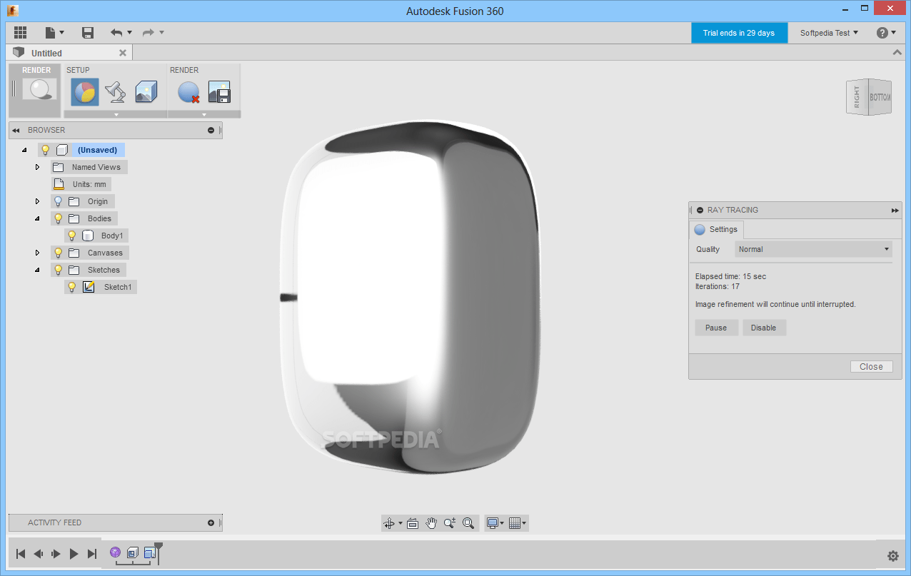Open Scene Settings lamp icon
The height and width of the screenshot is (576, 911).
[116, 92]
